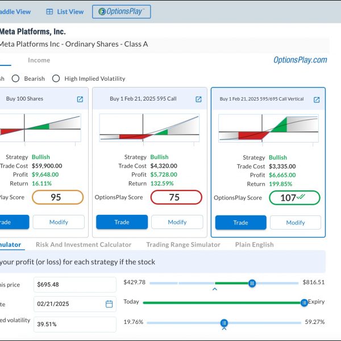The height and width of the screenshot is (341, 341).
Task: Click the volatility field 39.51%
Action: 75,325
